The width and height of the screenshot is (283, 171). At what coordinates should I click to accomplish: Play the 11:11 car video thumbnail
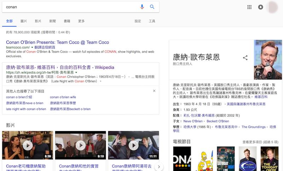tap(133, 145)
